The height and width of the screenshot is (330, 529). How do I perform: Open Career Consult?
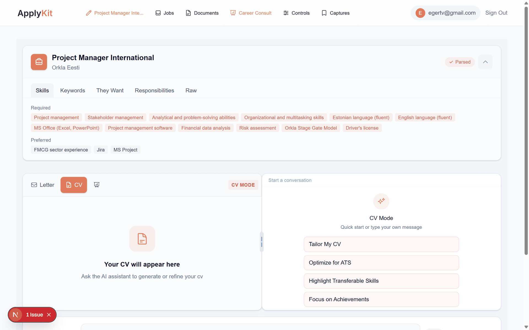(x=251, y=13)
